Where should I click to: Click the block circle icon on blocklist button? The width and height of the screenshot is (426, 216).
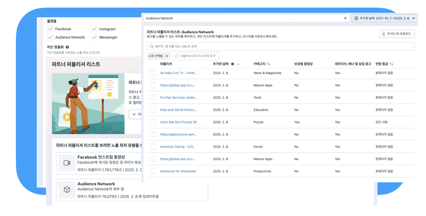point(176,56)
